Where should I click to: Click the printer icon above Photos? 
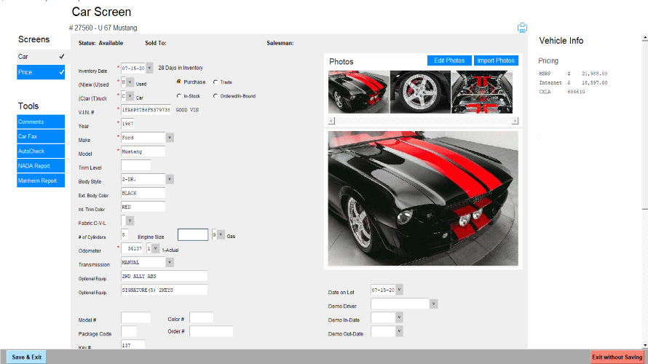tap(522, 28)
